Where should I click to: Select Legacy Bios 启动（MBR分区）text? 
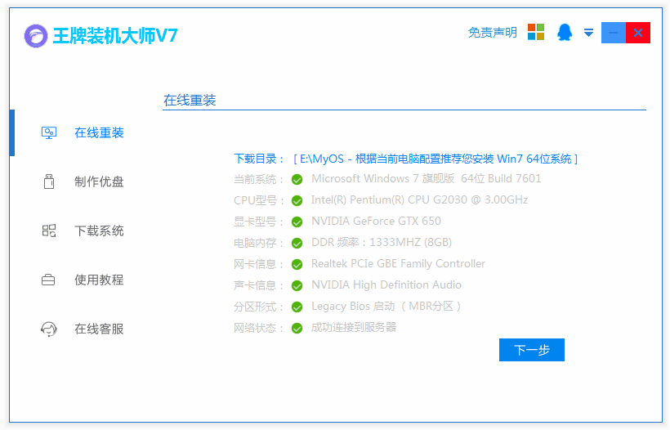(x=386, y=306)
